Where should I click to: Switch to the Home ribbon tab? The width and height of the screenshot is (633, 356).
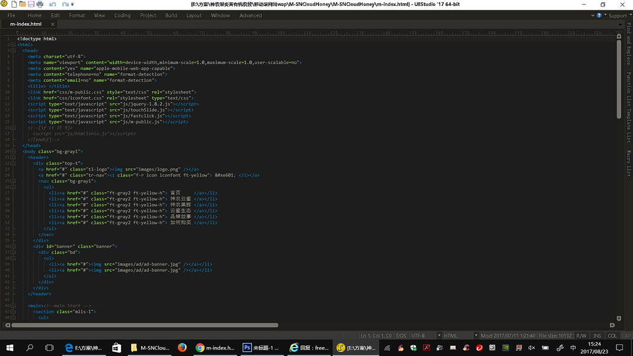point(34,15)
